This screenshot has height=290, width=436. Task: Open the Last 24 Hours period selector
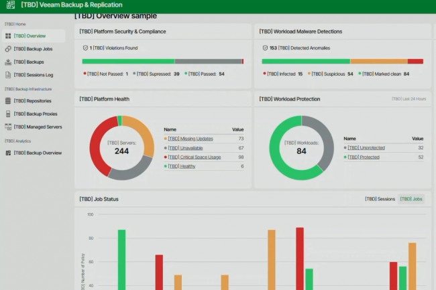pyautogui.click(x=408, y=99)
